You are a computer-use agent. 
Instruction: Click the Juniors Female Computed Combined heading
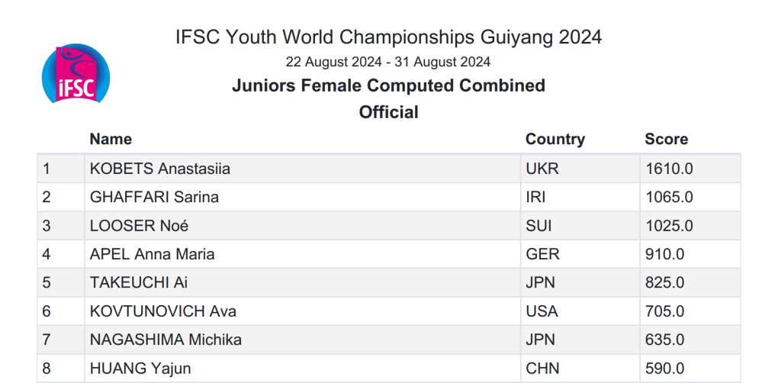pos(388,85)
